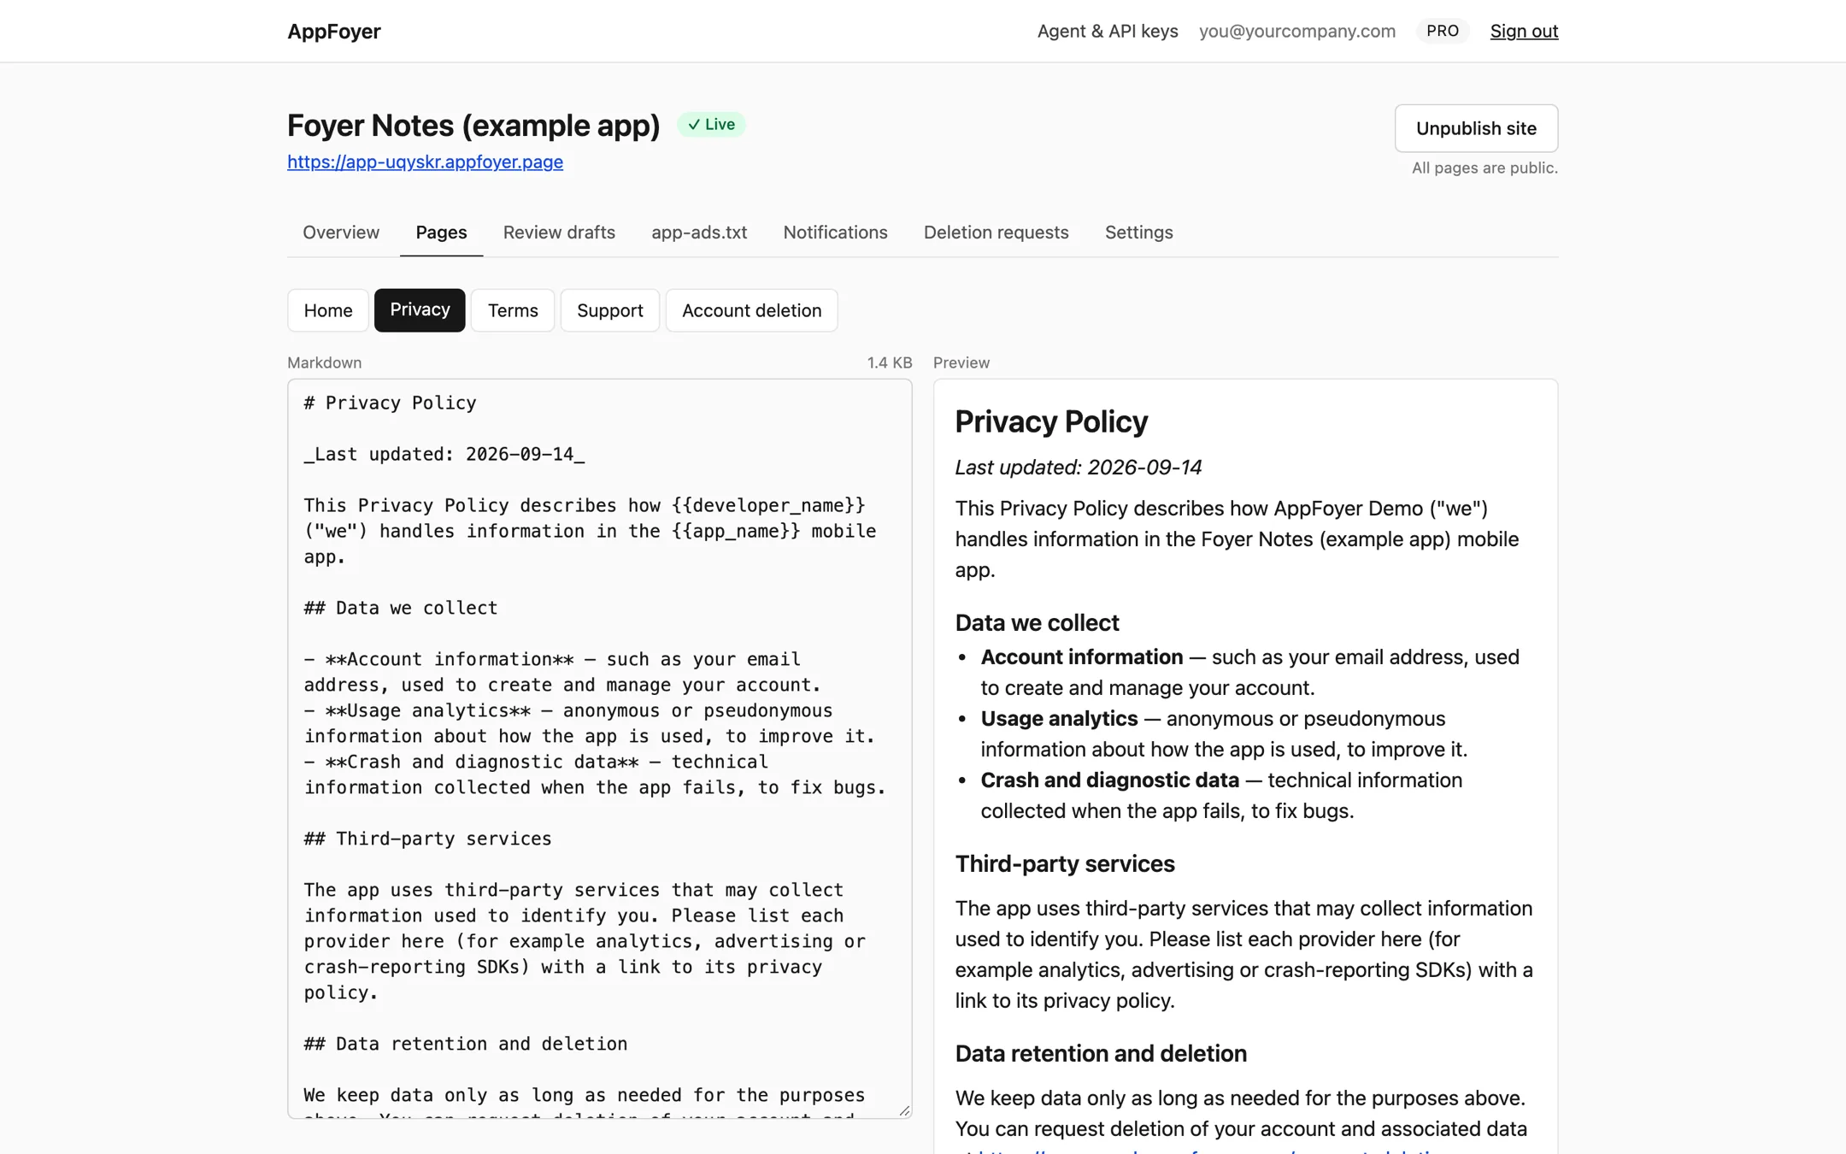The height and width of the screenshot is (1154, 1846).
Task: Sign out of the account
Action: [1524, 31]
